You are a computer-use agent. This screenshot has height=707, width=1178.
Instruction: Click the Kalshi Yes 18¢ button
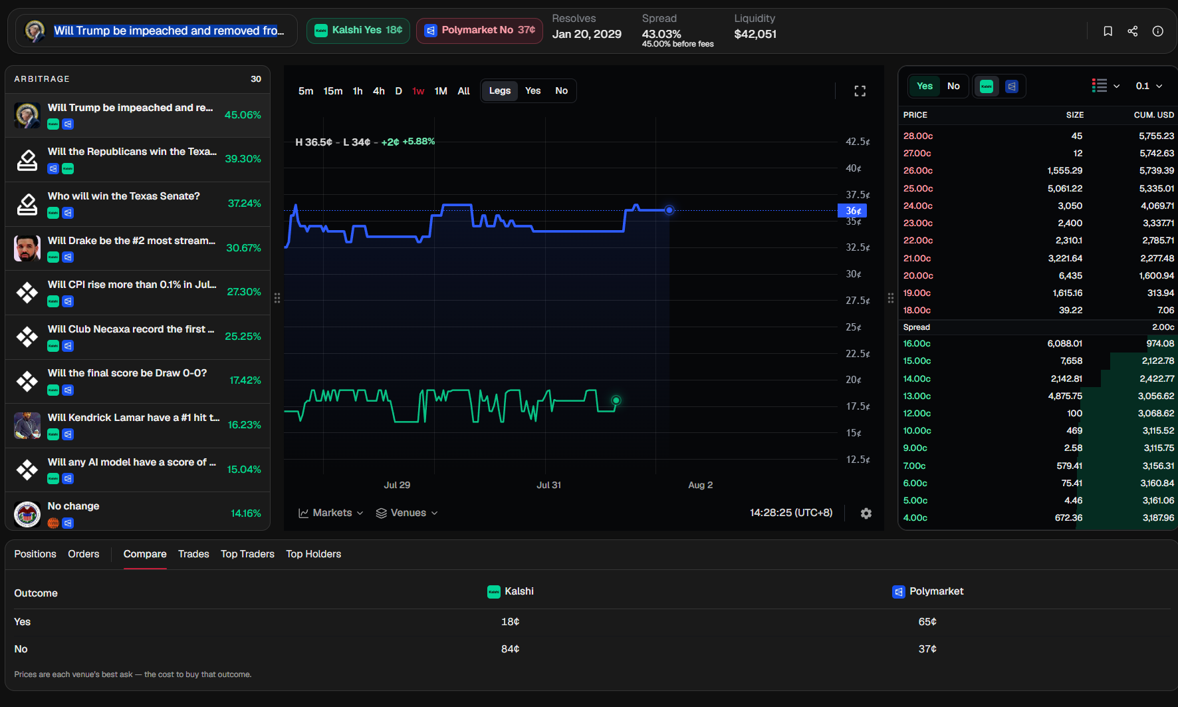pyautogui.click(x=358, y=31)
